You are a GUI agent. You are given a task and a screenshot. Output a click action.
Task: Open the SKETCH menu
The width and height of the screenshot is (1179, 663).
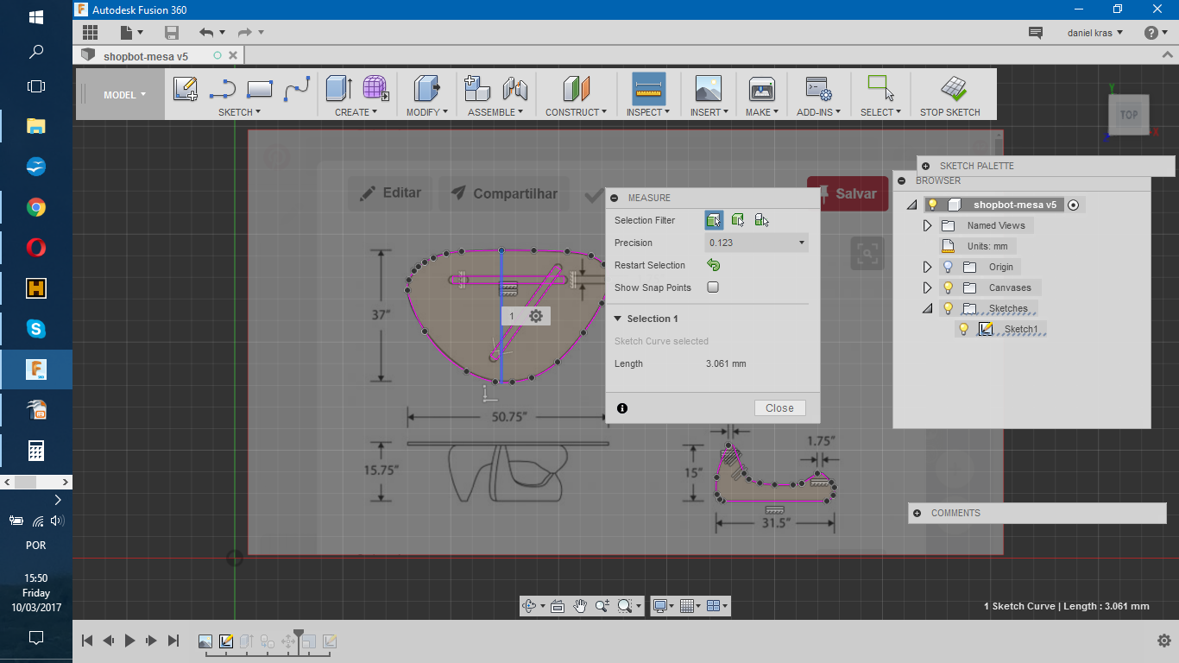point(239,112)
